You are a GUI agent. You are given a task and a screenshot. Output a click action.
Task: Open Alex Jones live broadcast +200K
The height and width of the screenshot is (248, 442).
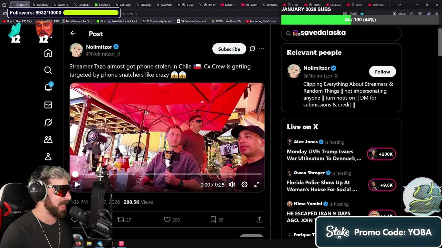pyautogui.click(x=382, y=154)
